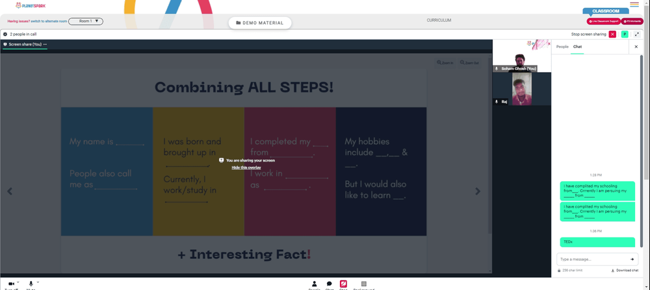Select the Chat tab
Viewport: 650px width, 290px height.
click(577, 47)
